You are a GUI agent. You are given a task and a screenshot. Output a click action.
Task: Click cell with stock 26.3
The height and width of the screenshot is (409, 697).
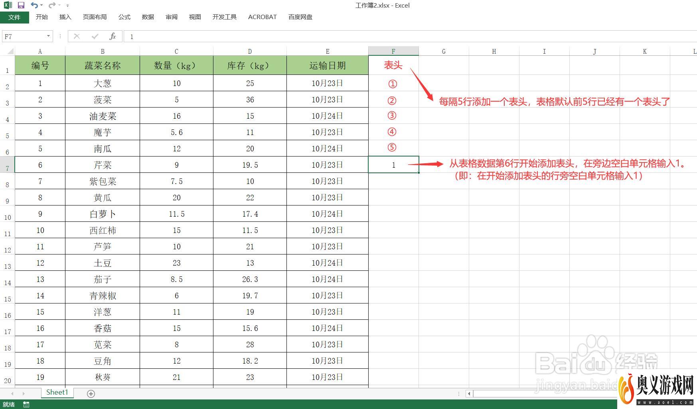[250, 279]
